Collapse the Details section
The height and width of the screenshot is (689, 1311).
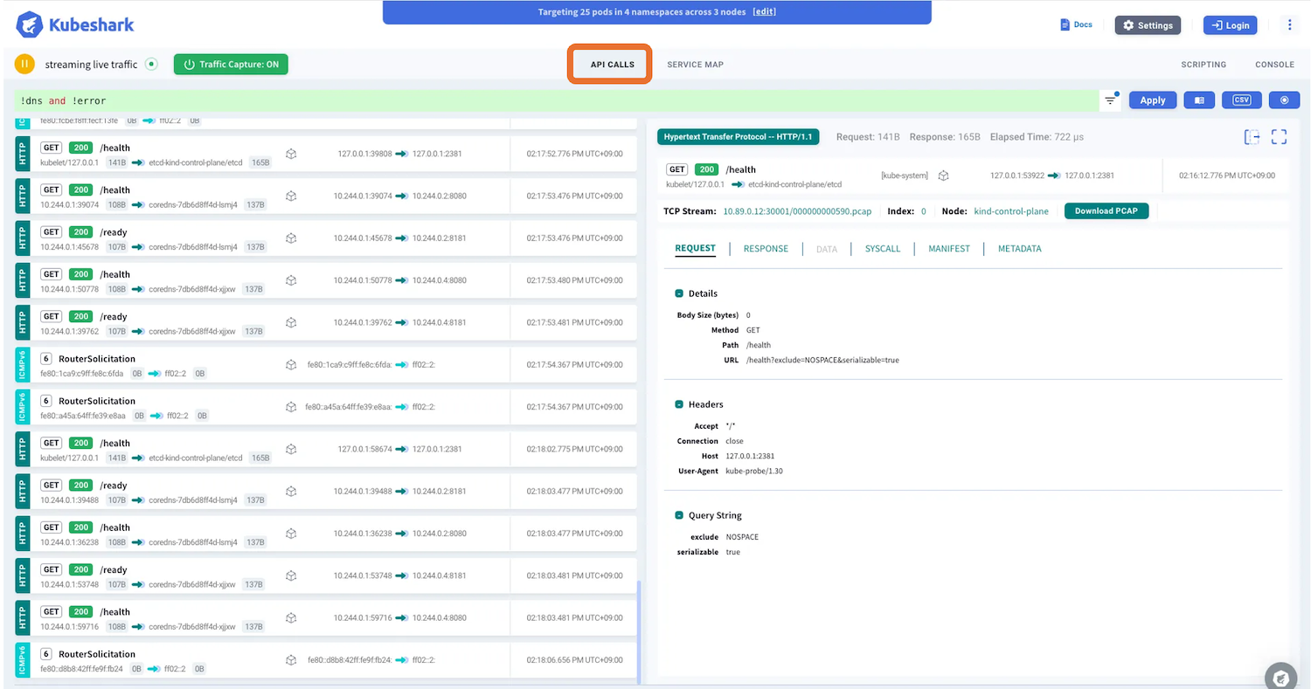point(679,293)
